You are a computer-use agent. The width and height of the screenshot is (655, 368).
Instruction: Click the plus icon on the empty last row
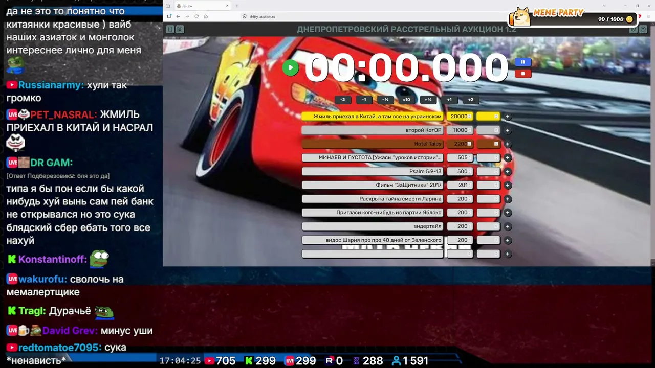pyautogui.click(x=508, y=254)
